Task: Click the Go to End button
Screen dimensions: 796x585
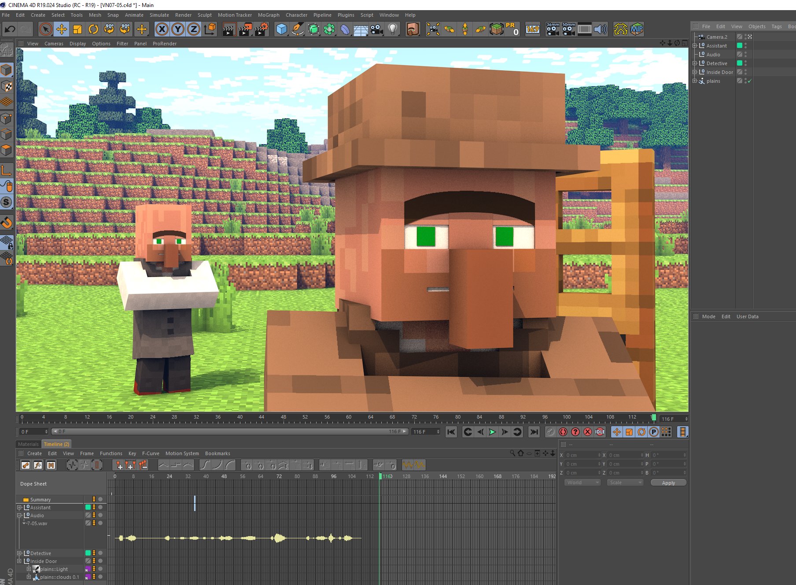Action: click(534, 432)
